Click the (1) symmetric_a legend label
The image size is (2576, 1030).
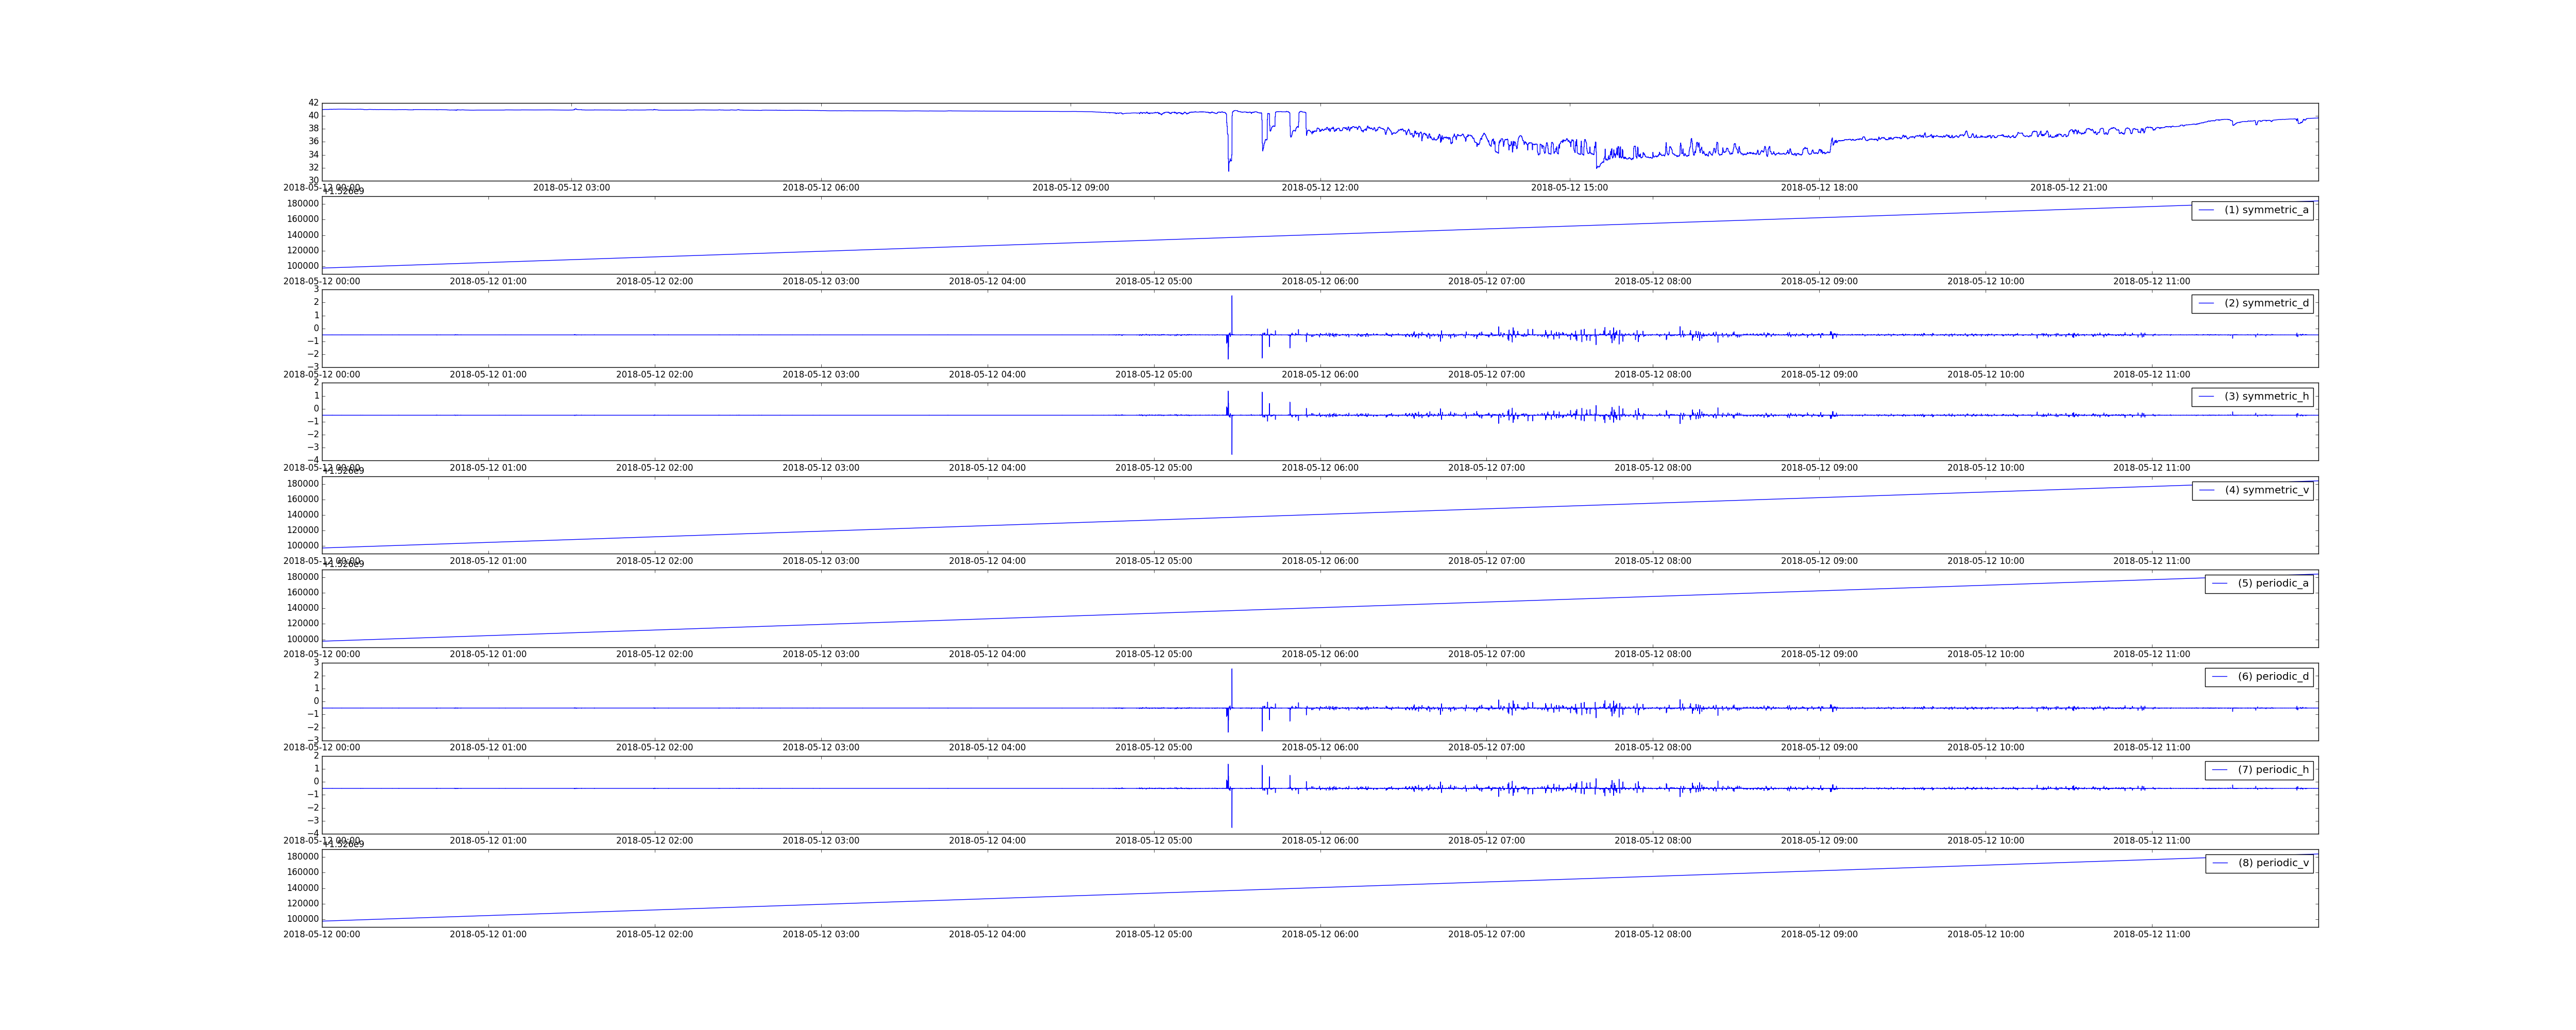[x=2266, y=210]
